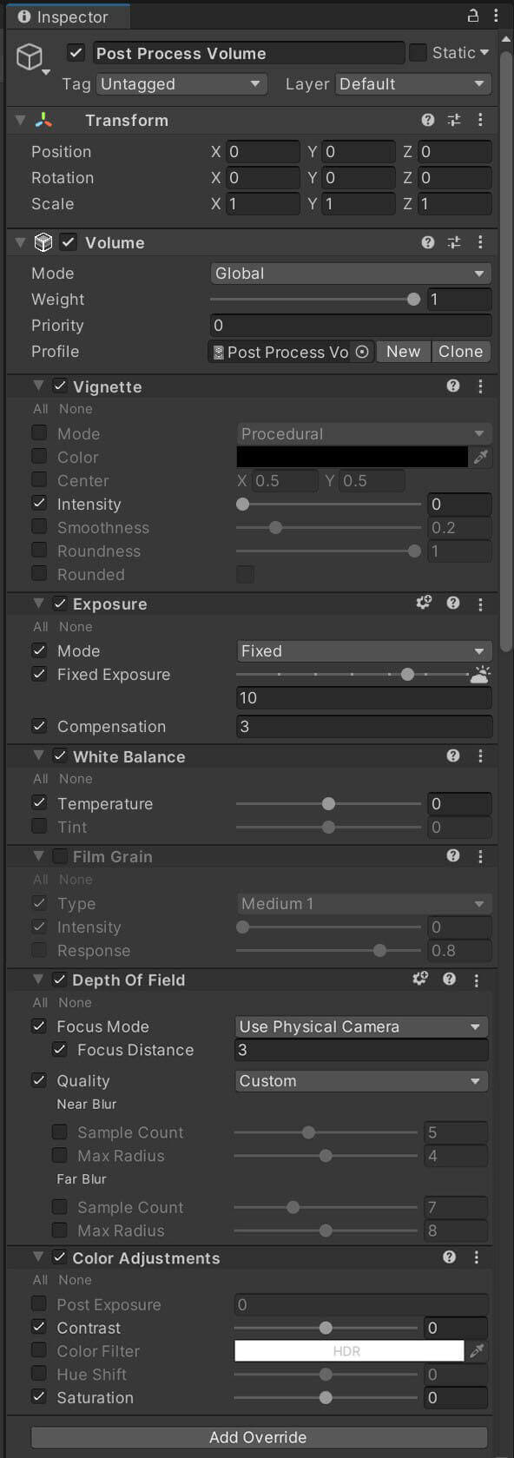Click the Add Override button
514x1458 pixels.
tap(259, 1437)
